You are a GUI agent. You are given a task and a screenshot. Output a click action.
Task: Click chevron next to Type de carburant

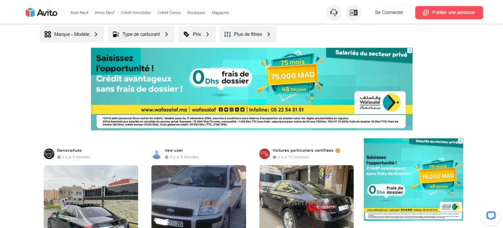(x=167, y=34)
